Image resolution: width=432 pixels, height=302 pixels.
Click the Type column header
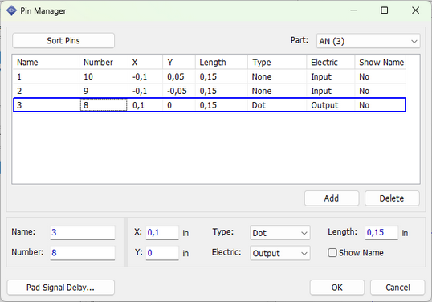(277, 63)
